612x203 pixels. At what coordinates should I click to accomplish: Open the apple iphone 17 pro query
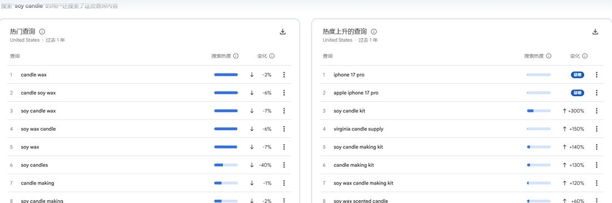tap(356, 93)
